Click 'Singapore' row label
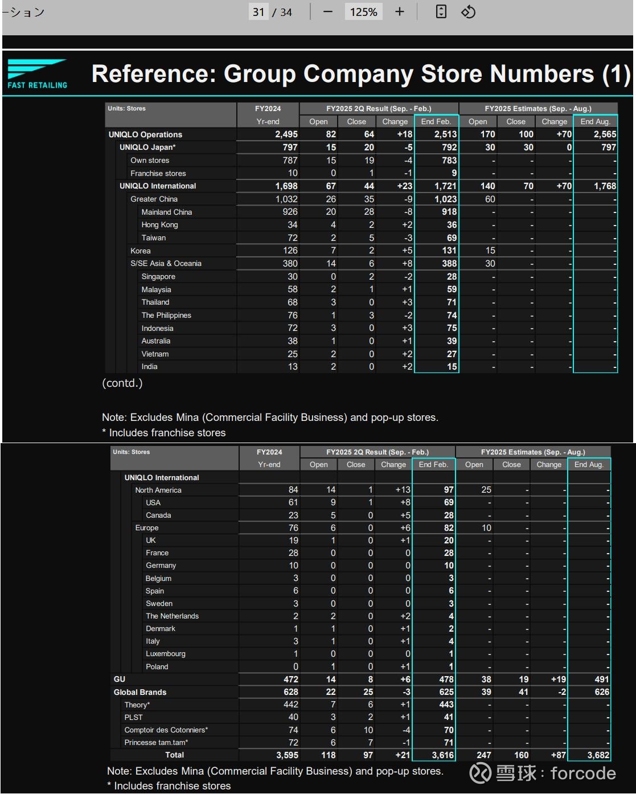Viewport: 636px width, 794px height. 158,277
